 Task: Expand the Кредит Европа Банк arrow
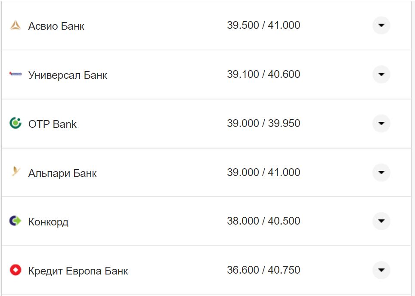click(x=381, y=270)
